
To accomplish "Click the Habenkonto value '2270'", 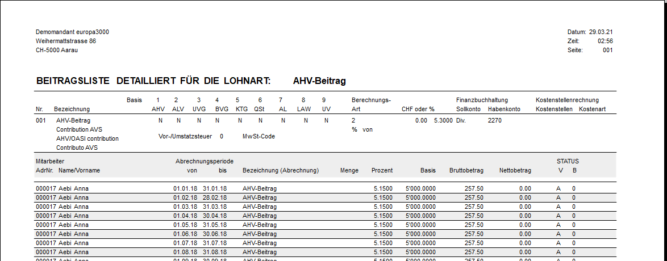I will (495, 121).
